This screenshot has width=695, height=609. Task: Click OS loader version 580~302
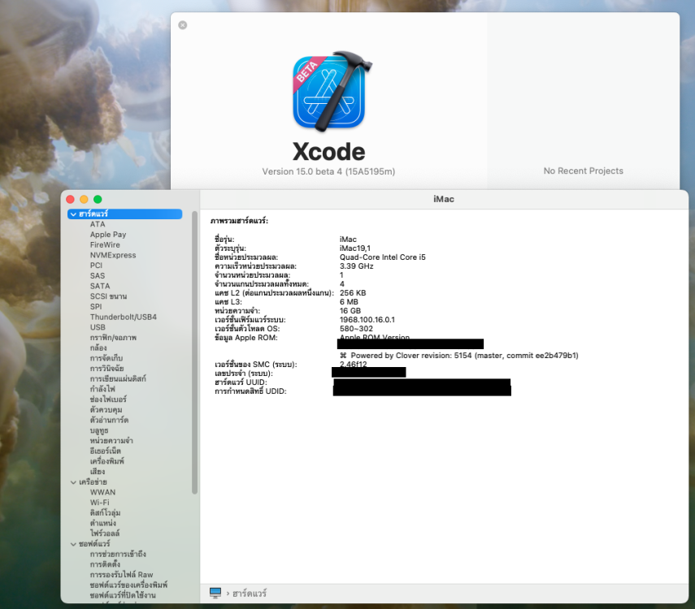(356, 329)
